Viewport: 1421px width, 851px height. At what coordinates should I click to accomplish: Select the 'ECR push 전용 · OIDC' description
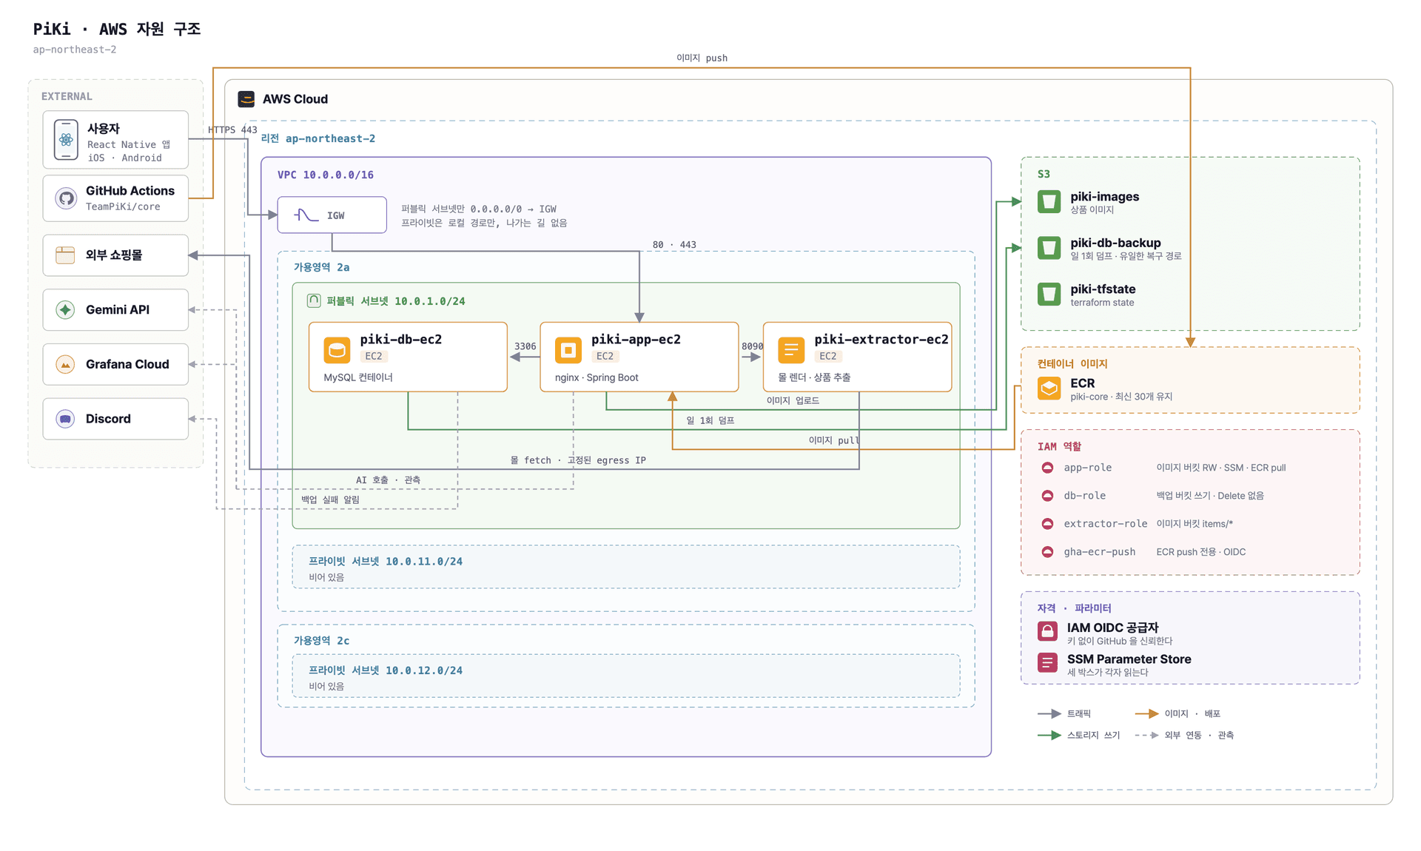click(1201, 552)
